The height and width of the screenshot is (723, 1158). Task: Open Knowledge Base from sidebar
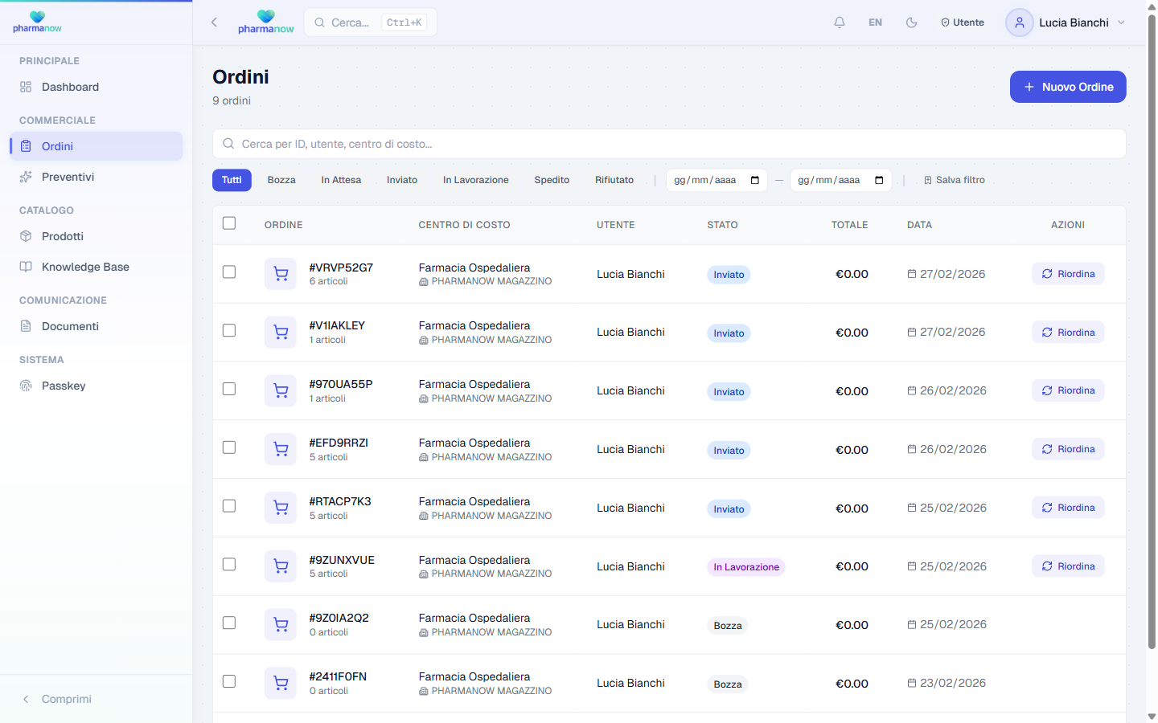pyautogui.click(x=85, y=267)
